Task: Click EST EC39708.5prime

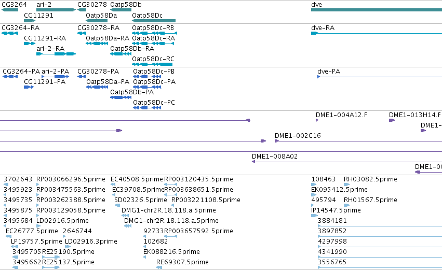Action: pos(138,190)
